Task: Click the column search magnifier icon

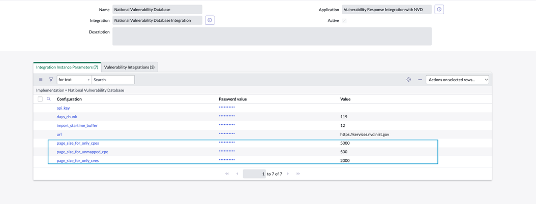Action: point(48,99)
